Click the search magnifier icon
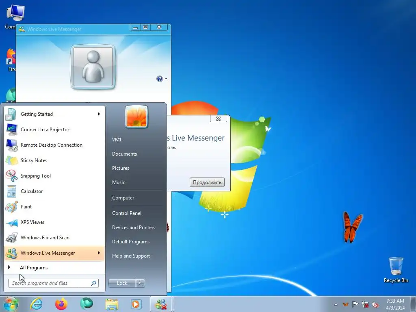The height and width of the screenshot is (312, 416). coord(94,283)
